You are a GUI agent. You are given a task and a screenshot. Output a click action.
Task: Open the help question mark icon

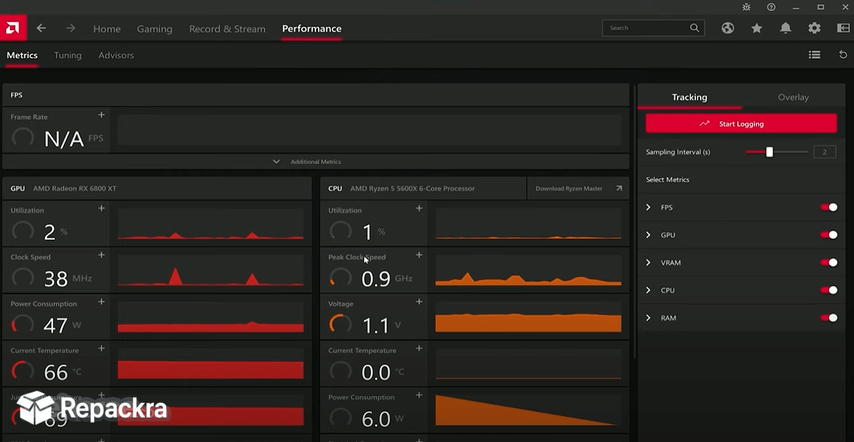(771, 7)
